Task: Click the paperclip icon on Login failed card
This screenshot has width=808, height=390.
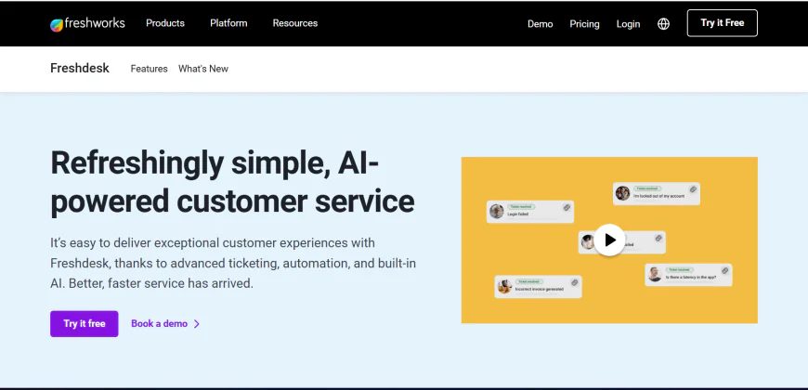Action: point(567,208)
